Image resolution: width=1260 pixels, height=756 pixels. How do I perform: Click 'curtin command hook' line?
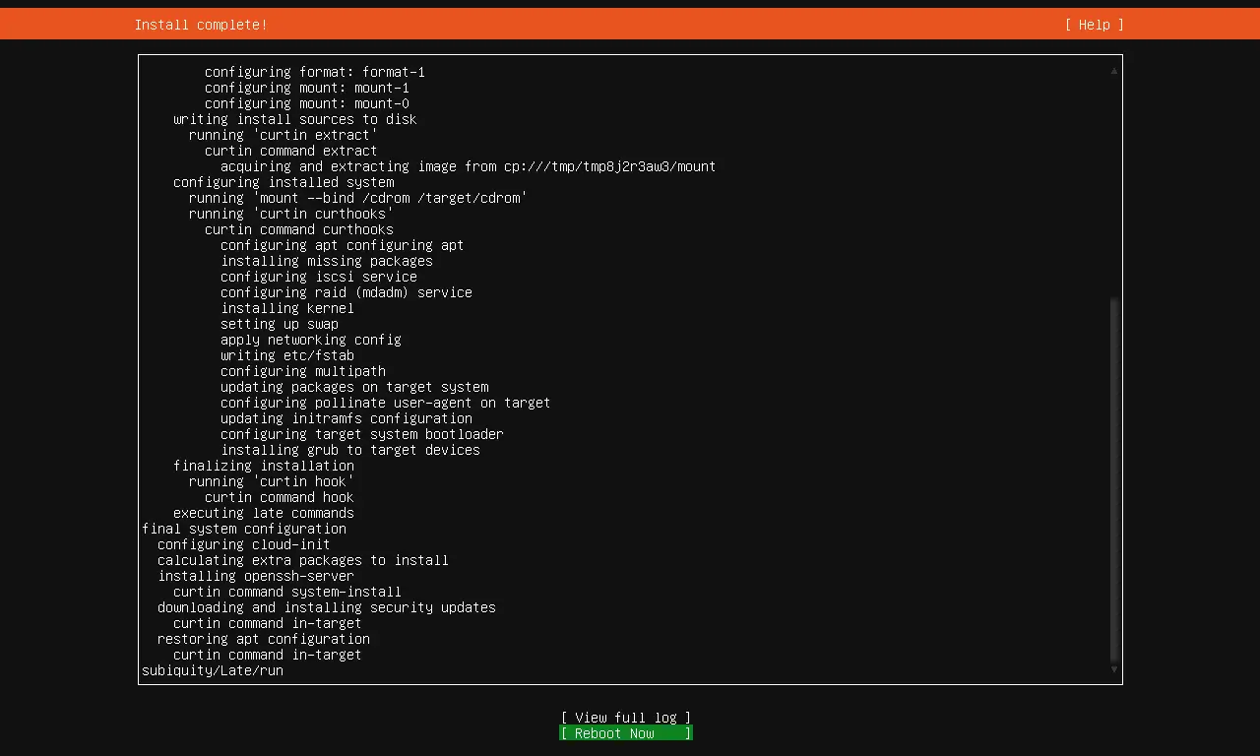coord(280,497)
